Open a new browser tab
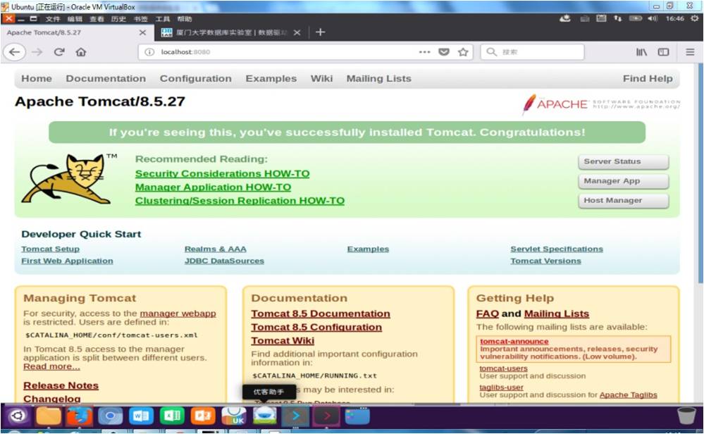Viewport: 704px width, 434px height. coord(320,32)
